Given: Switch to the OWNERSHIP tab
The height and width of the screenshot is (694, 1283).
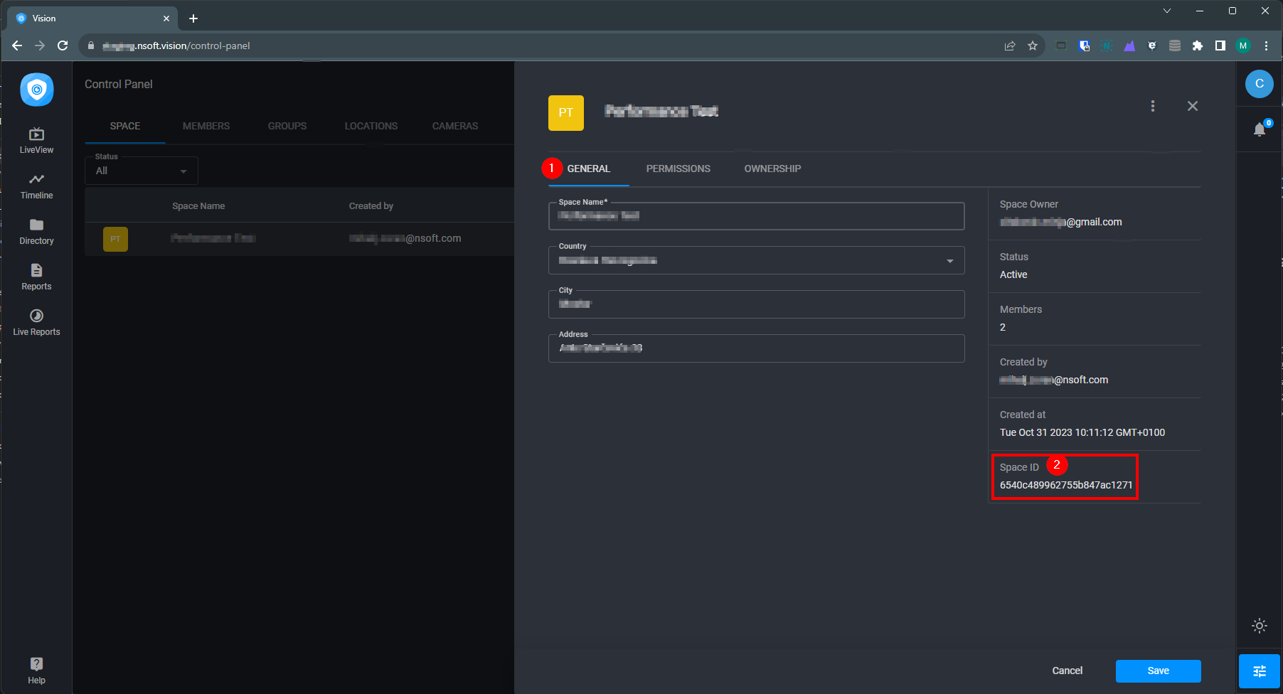Looking at the screenshot, I should [x=772, y=169].
